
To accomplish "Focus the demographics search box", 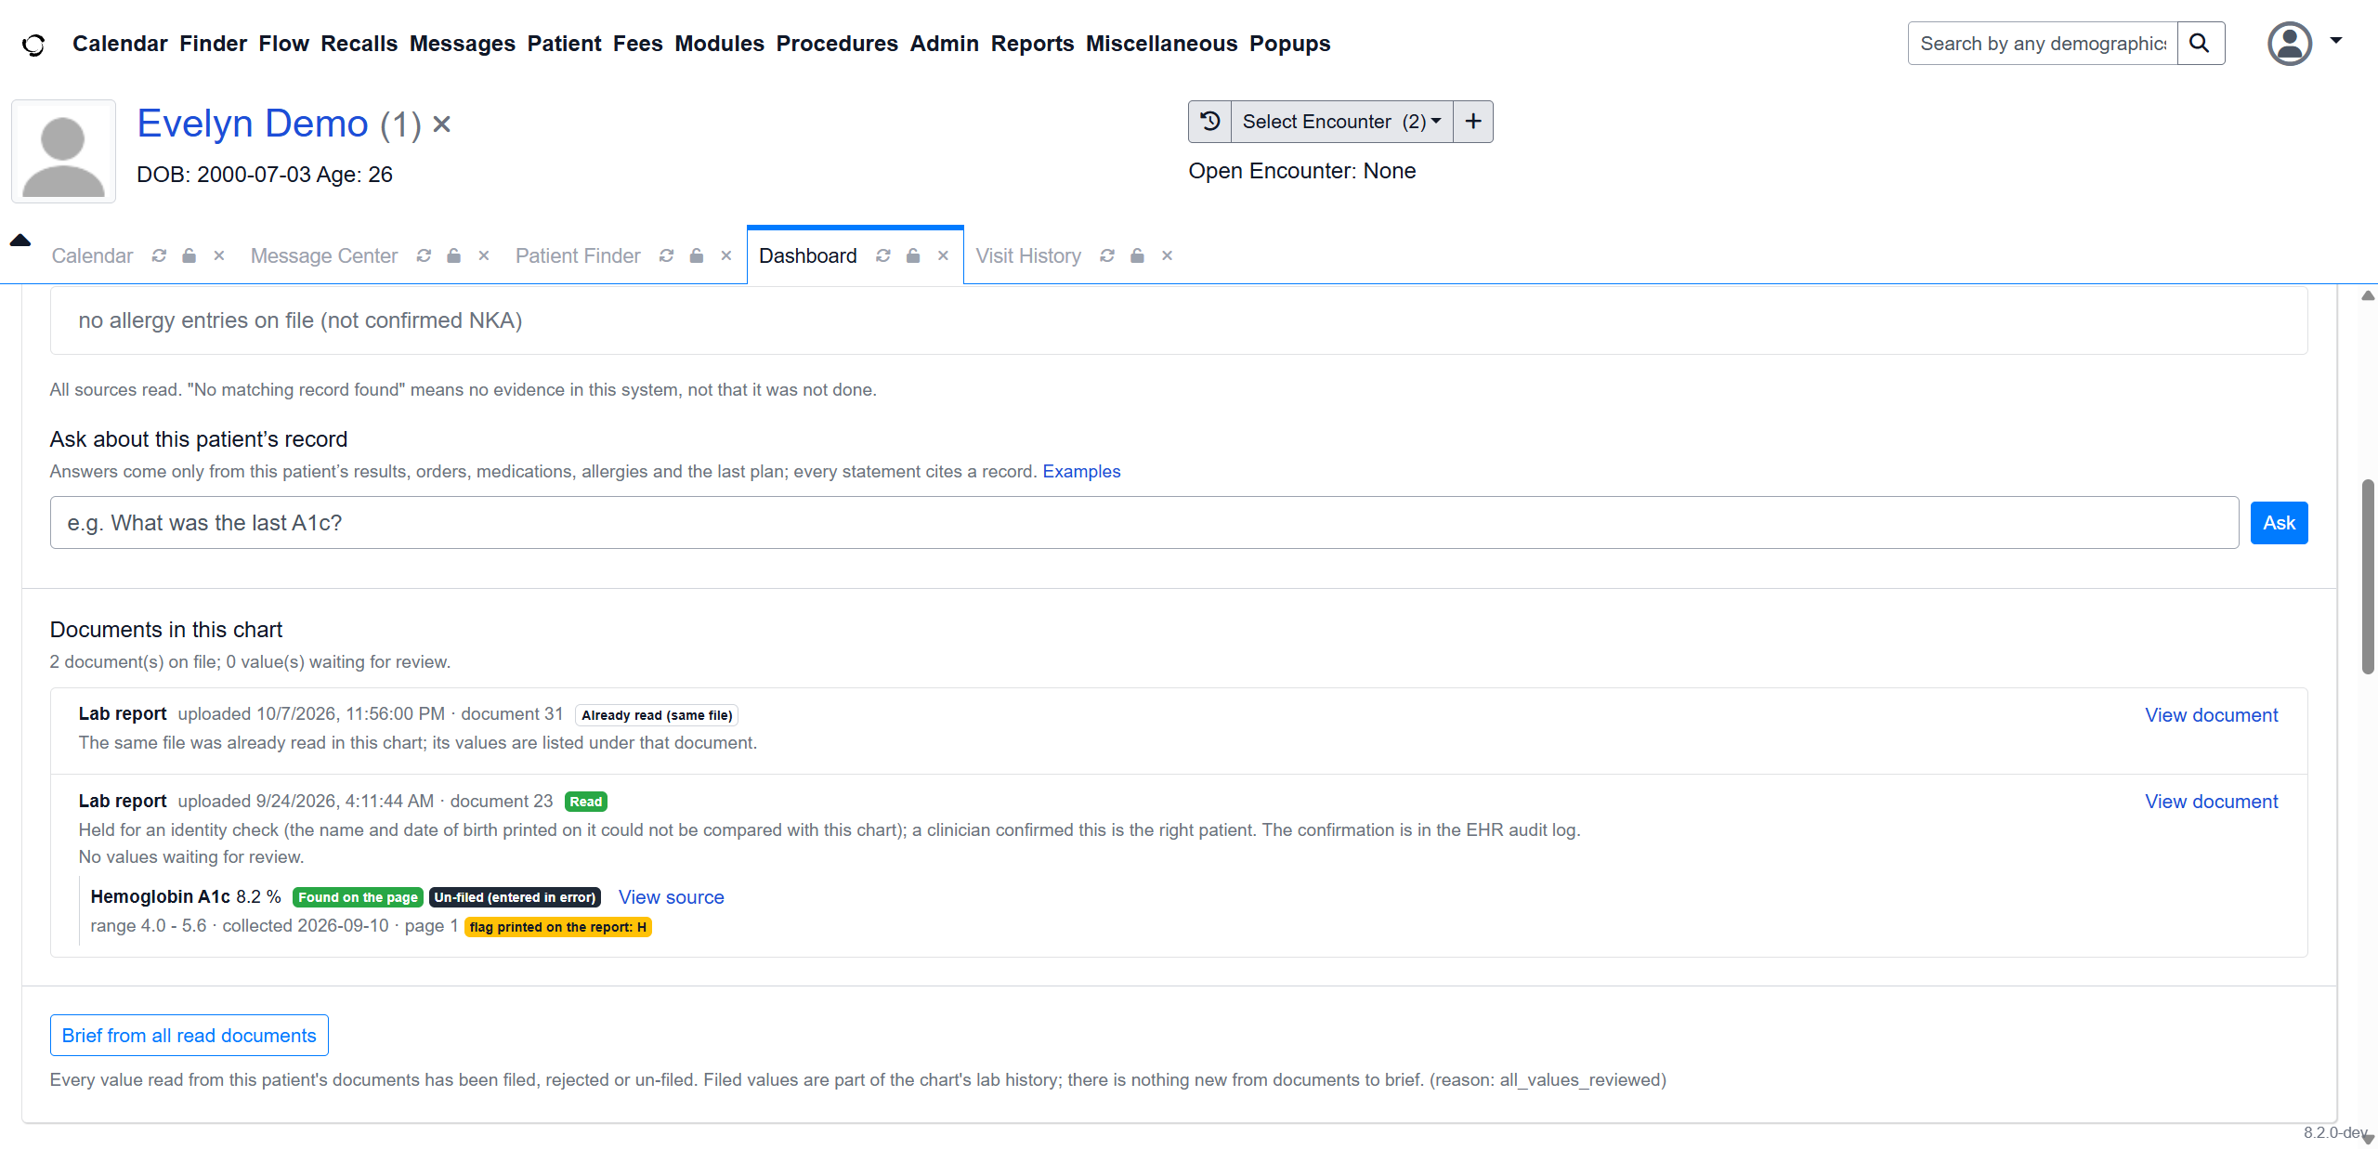I will click(2043, 44).
